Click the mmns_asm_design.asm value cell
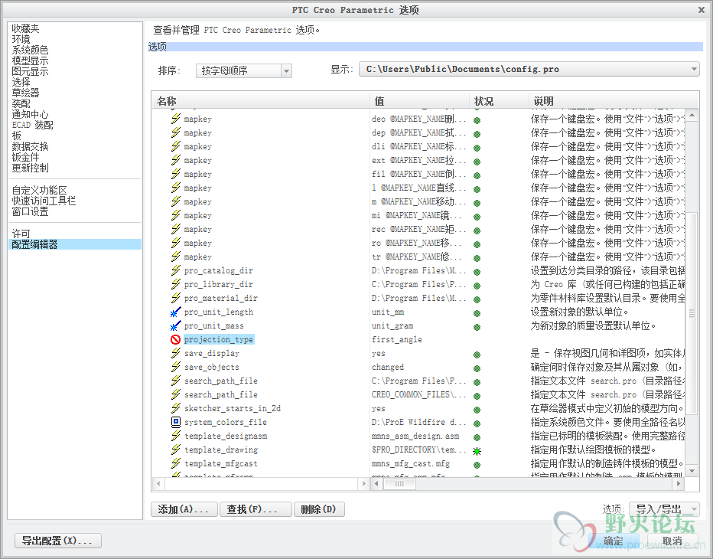 point(415,436)
